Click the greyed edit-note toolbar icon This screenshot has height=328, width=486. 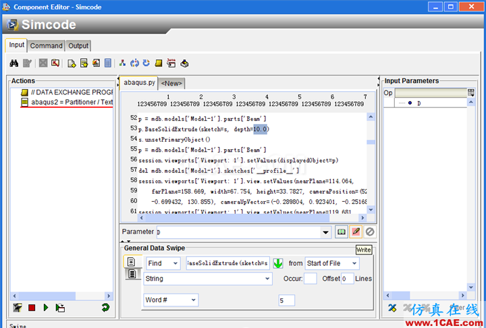pyautogui.click(x=27, y=63)
